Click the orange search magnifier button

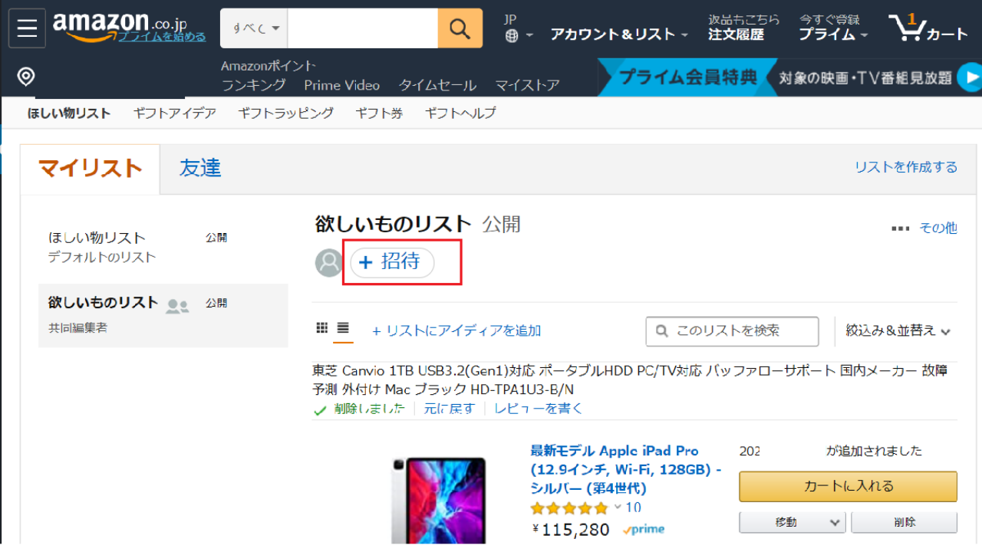(460, 28)
